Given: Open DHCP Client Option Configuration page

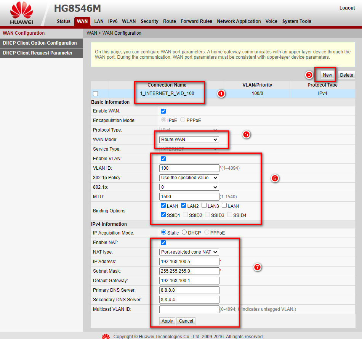Looking at the screenshot, I should coord(40,43).
